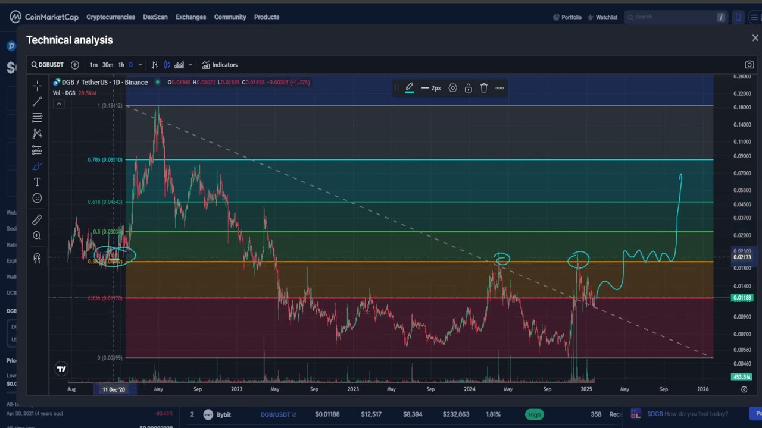Click the TradingView logo on the chart

pos(61,369)
